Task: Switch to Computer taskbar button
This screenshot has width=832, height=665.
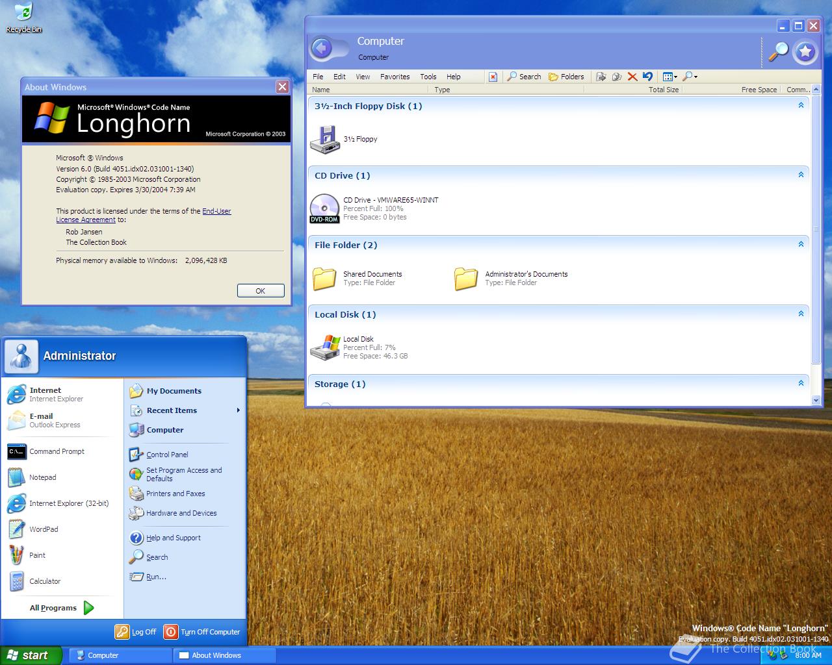Action: point(120,655)
